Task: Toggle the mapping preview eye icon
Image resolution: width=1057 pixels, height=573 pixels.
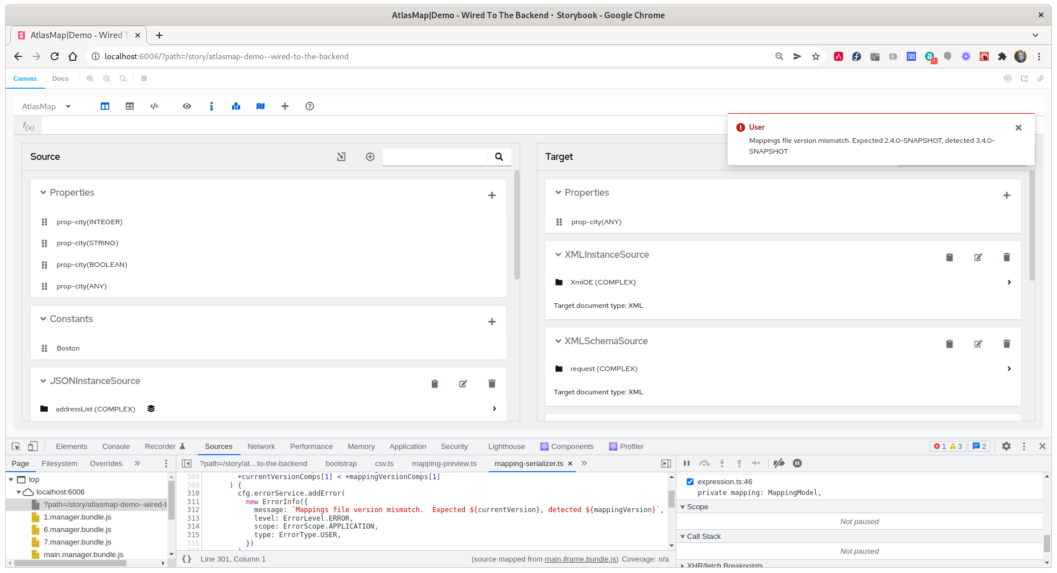Action: click(x=187, y=106)
